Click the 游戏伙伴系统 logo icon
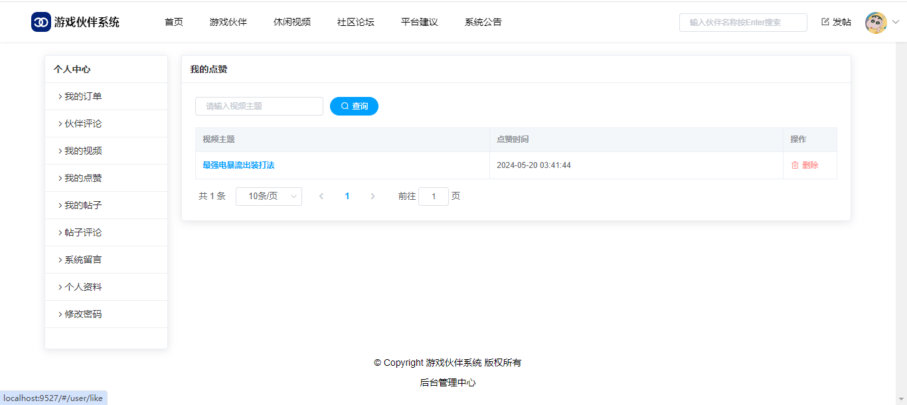This screenshot has width=907, height=405. (x=41, y=22)
